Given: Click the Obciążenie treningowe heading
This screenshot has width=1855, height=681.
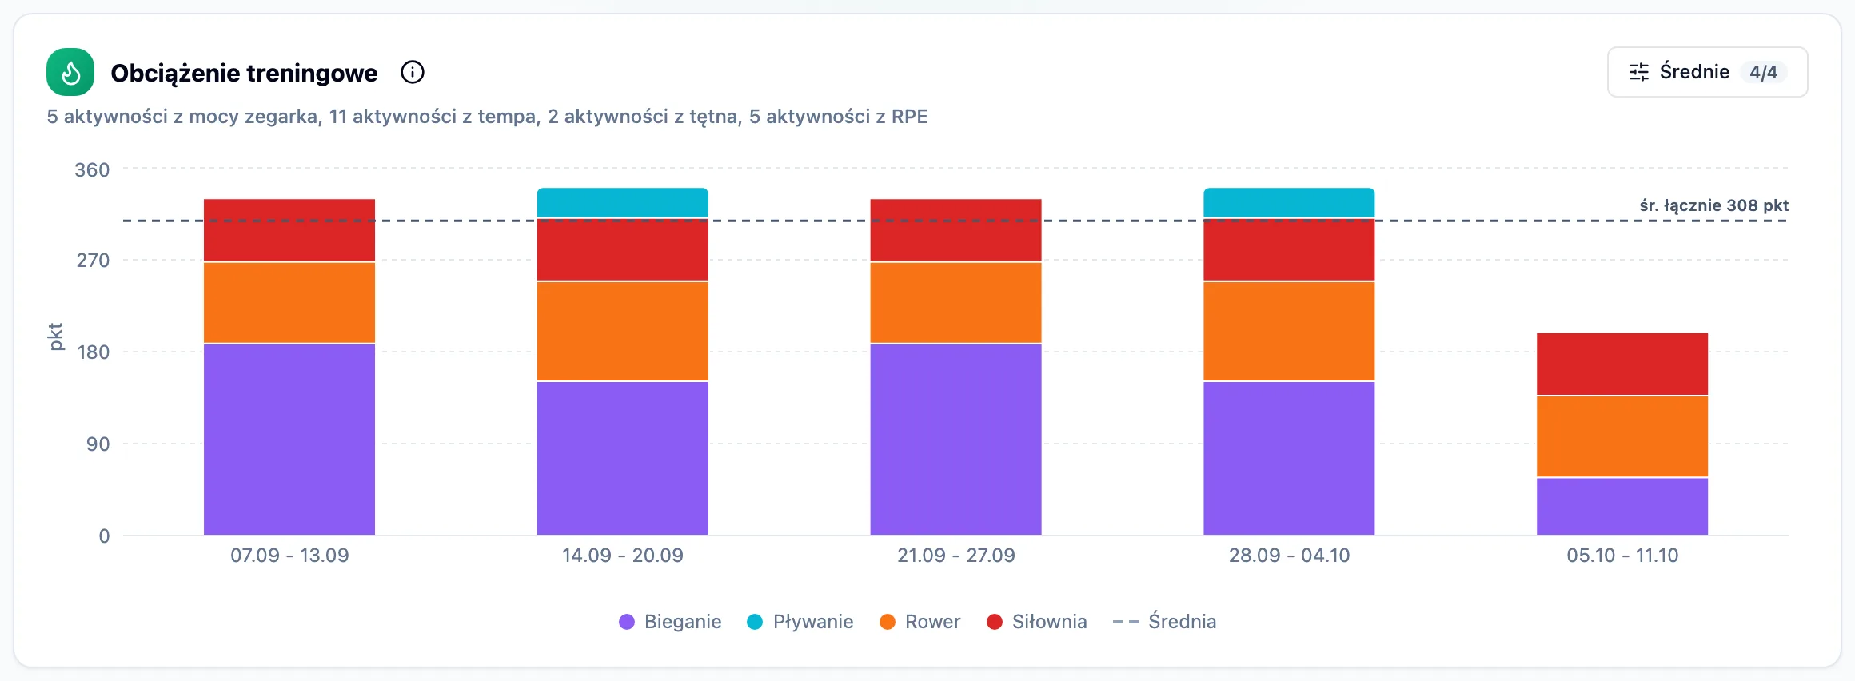Looking at the screenshot, I should 244,73.
